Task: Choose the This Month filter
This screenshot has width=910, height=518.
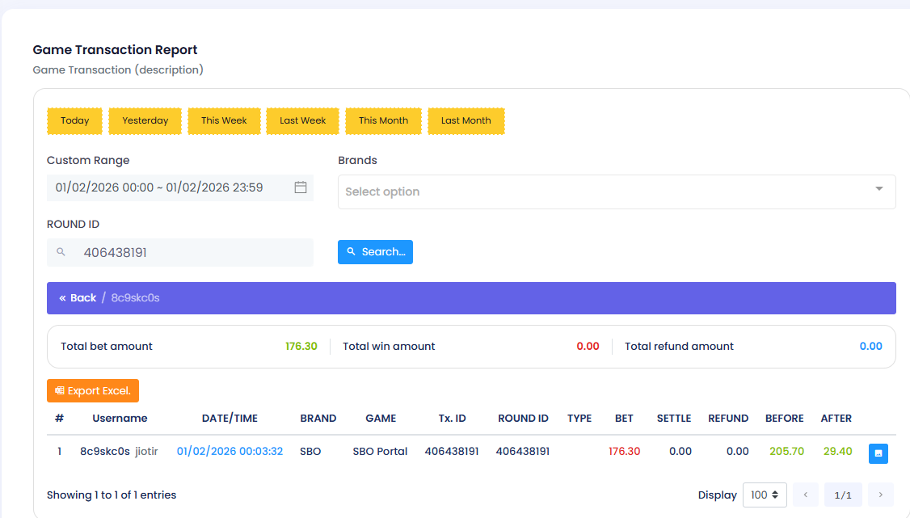Action: pos(383,120)
